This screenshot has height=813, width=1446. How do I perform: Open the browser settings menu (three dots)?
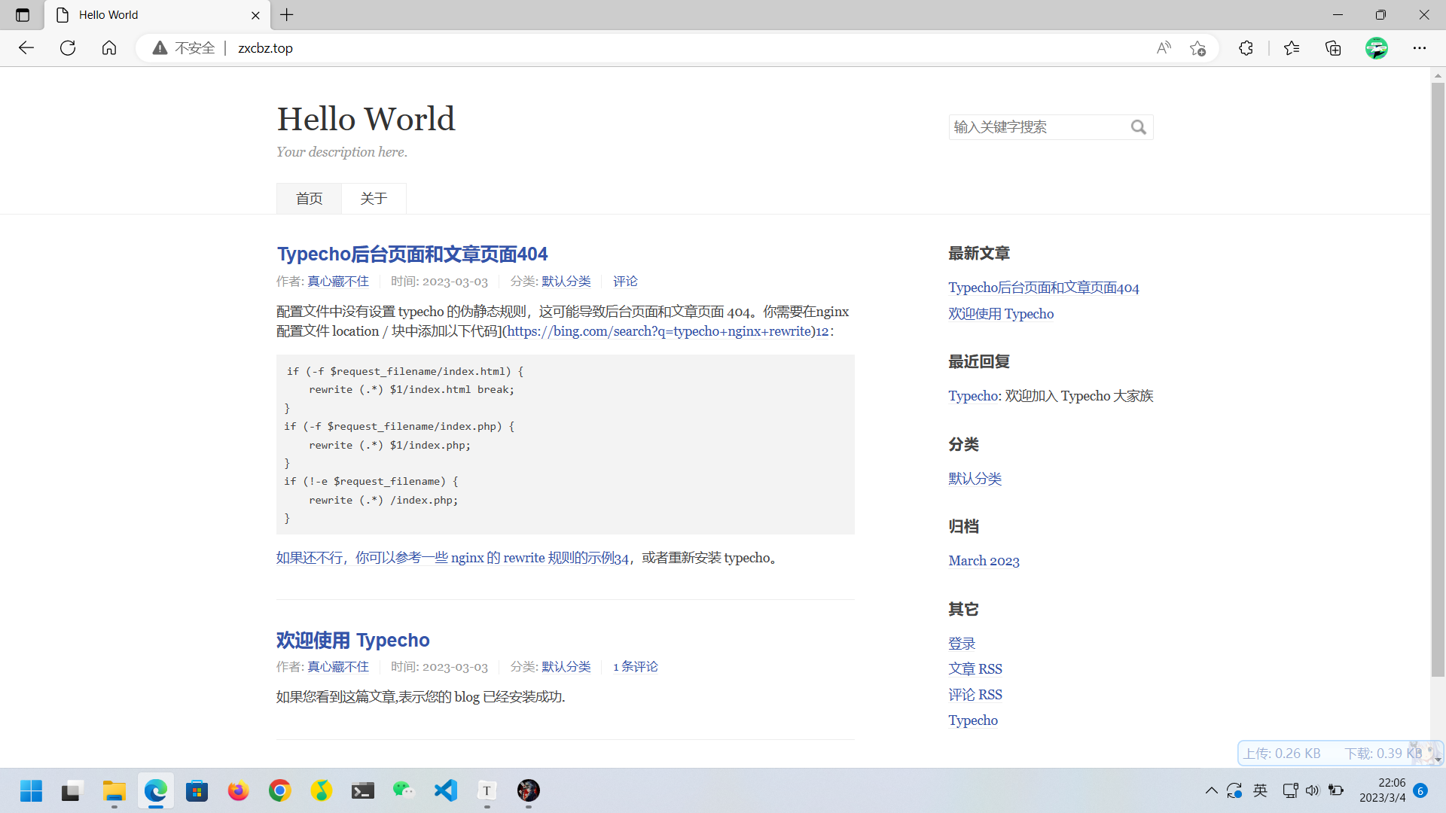point(1419,47)
